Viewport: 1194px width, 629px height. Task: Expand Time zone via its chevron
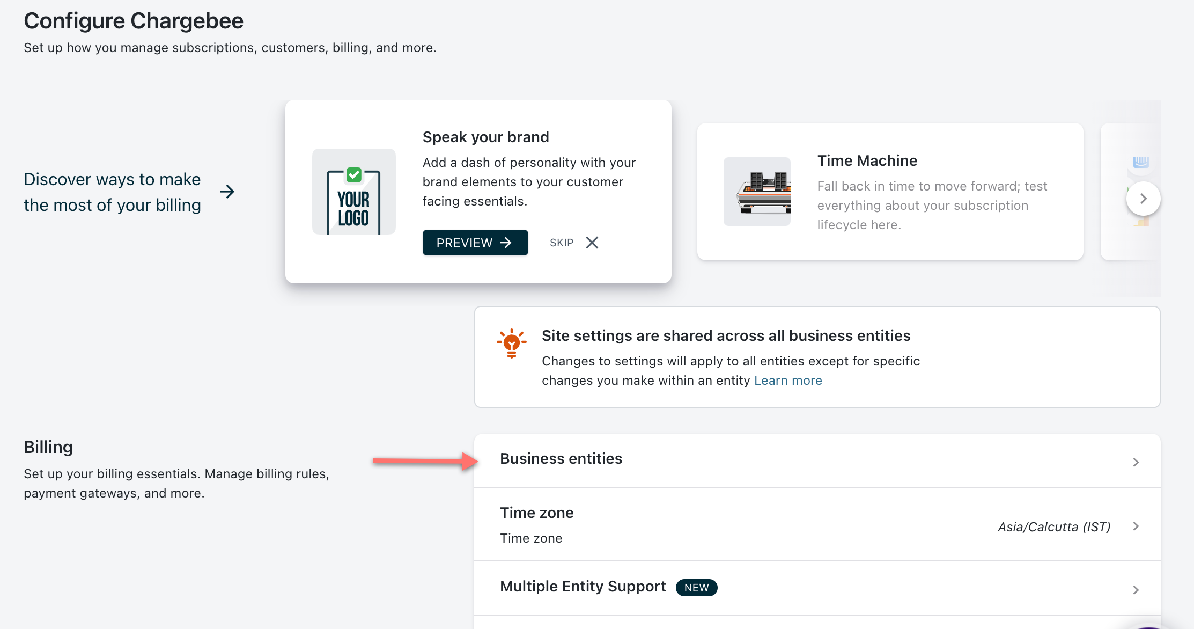pyautogui.click(x=1136, y=526)
